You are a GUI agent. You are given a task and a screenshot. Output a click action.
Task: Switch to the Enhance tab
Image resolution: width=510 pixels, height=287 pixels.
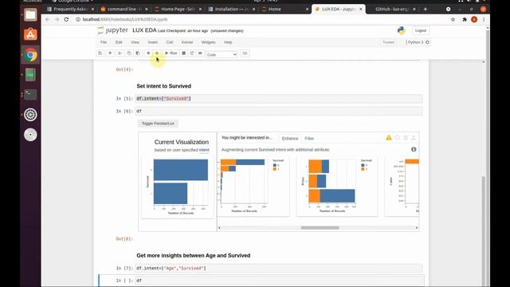(x=290, y=138)
